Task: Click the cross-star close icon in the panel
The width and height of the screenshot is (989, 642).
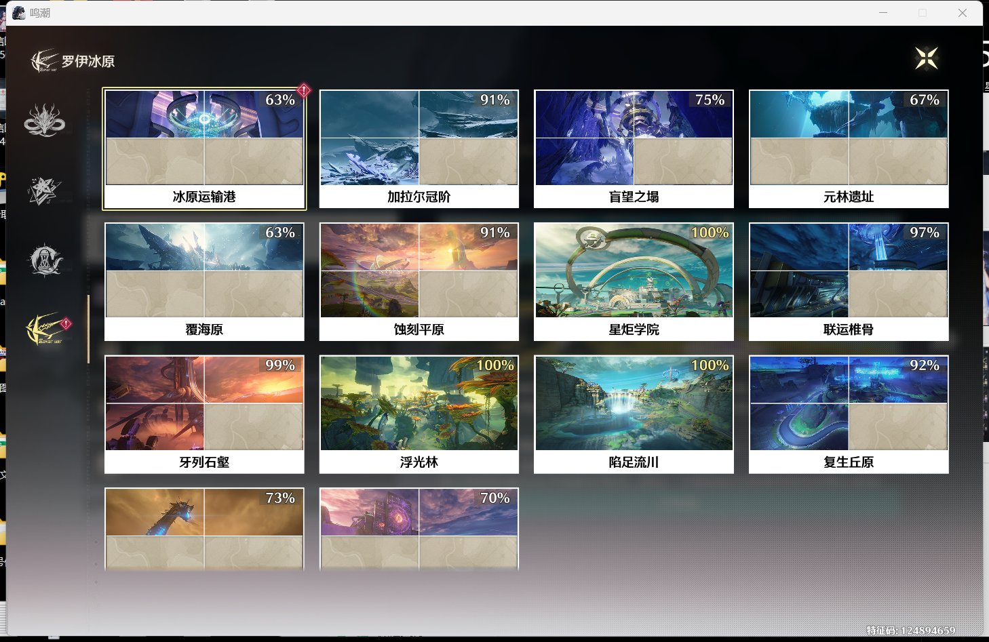Action: 926,58
